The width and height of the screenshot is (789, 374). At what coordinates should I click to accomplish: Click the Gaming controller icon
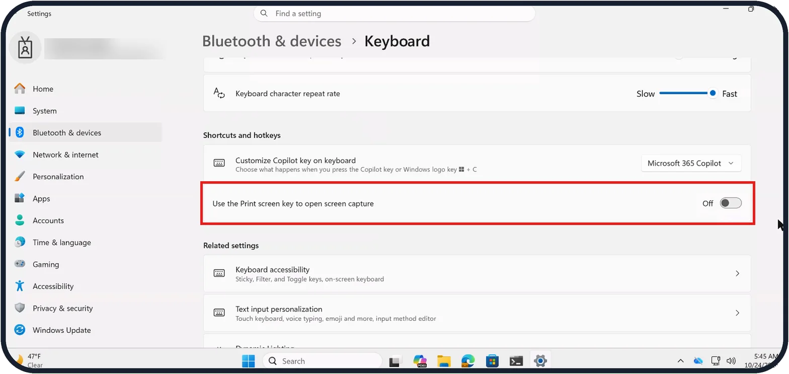click(20, 264)
